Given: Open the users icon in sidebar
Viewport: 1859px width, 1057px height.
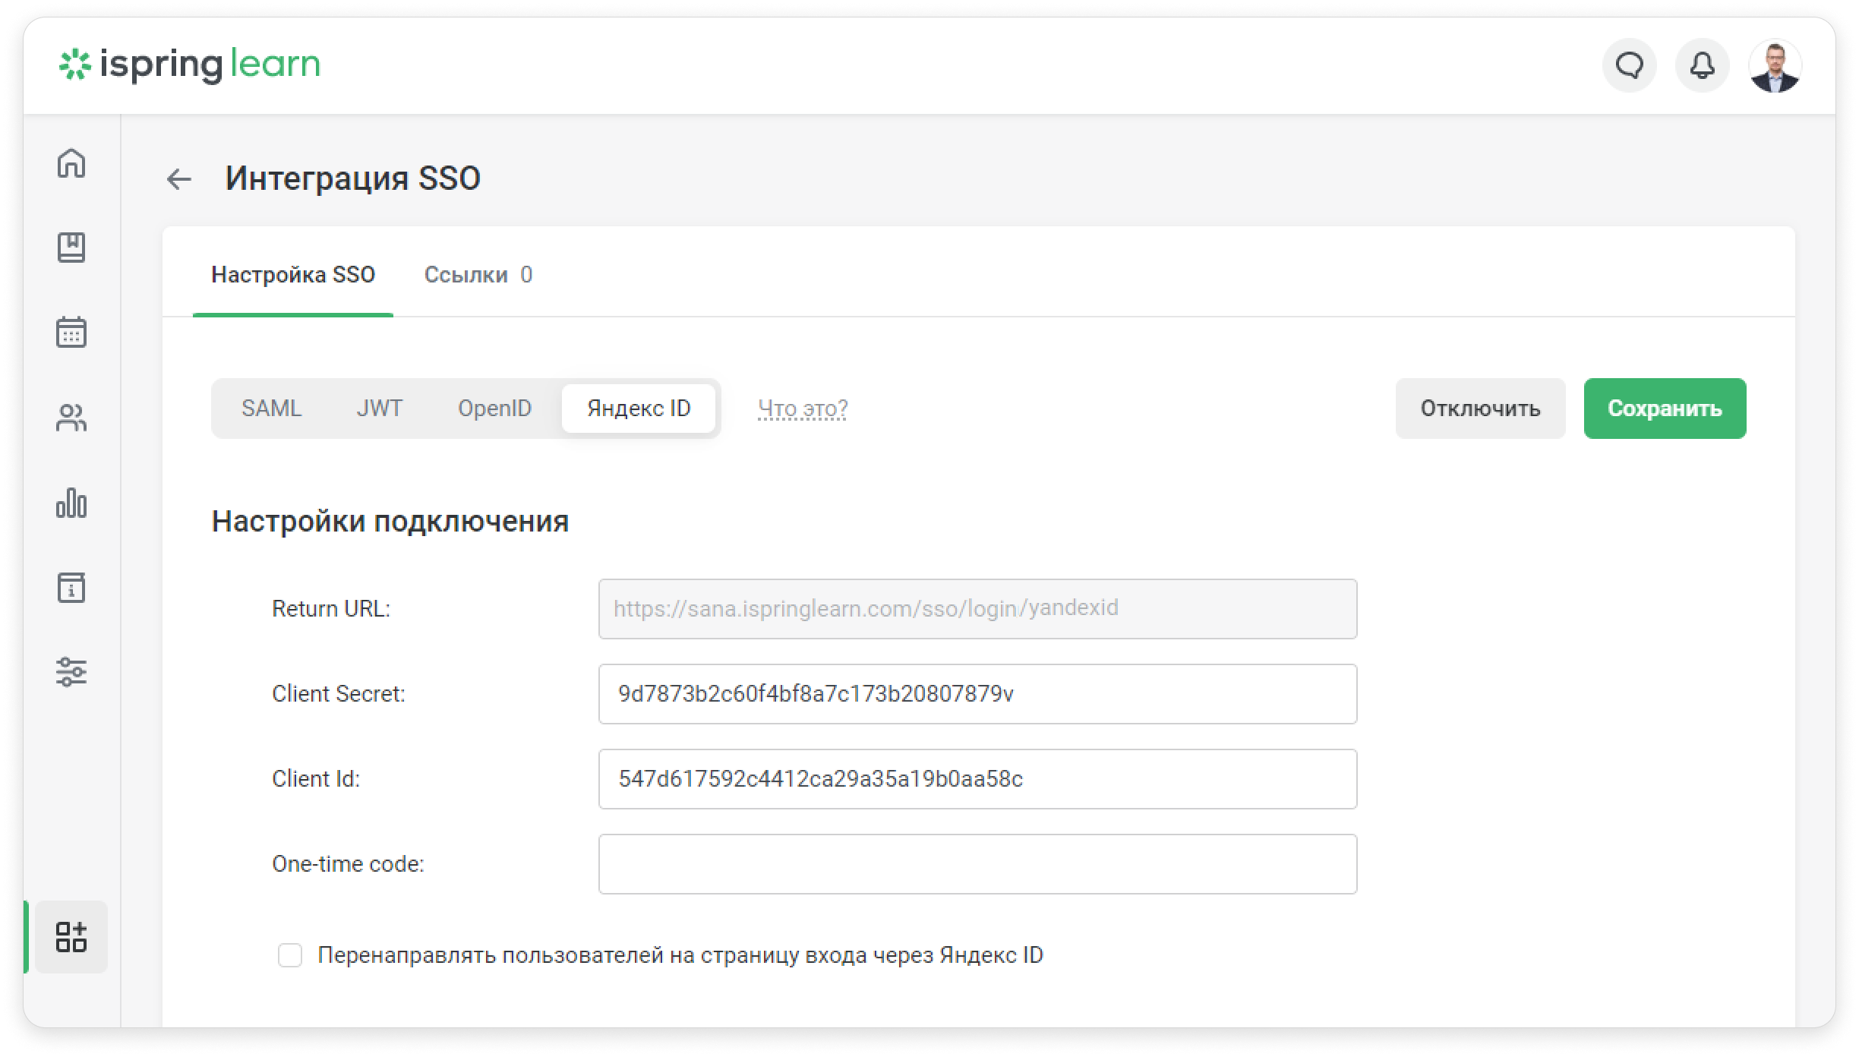Looking at the screenshot, I should (x=71, y=417).
